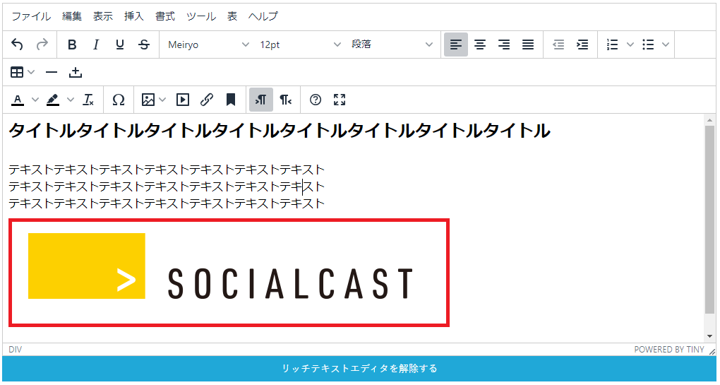Open the help question mark icon
Screen dimensions: 720x385
(316, 100)
